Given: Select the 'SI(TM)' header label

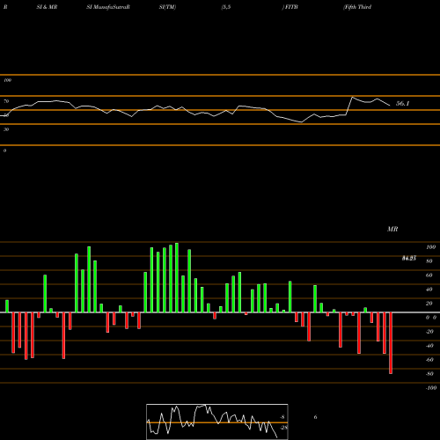Looking at the screenshot, I should tap(167, 7).
